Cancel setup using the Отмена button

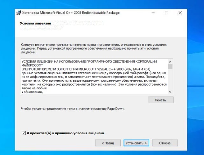165,143
